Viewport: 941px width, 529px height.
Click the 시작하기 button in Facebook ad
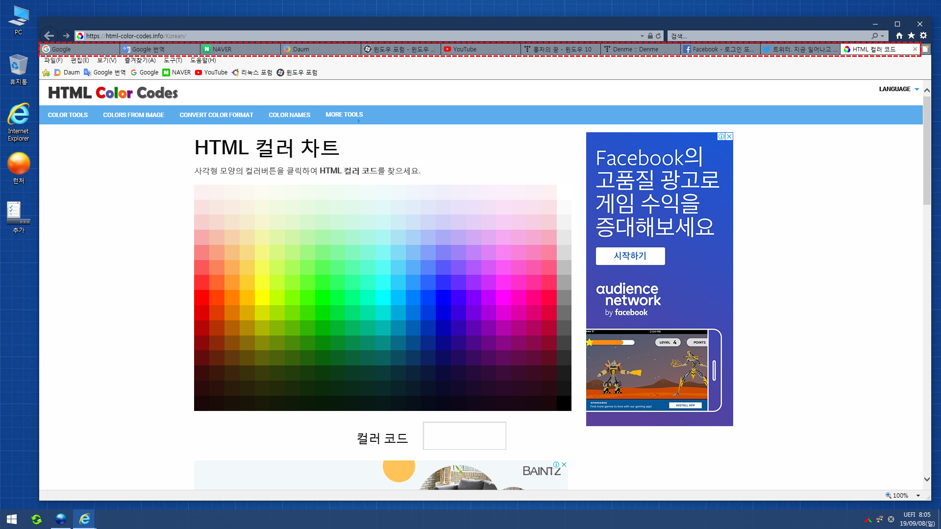tap(630, 256)
